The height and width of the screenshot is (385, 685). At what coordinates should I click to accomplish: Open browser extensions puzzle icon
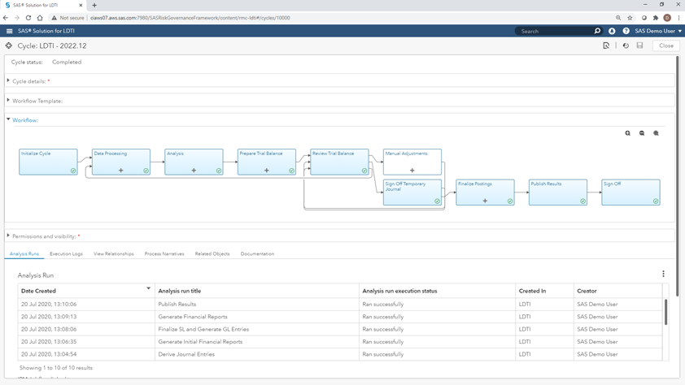pos(655,18)
